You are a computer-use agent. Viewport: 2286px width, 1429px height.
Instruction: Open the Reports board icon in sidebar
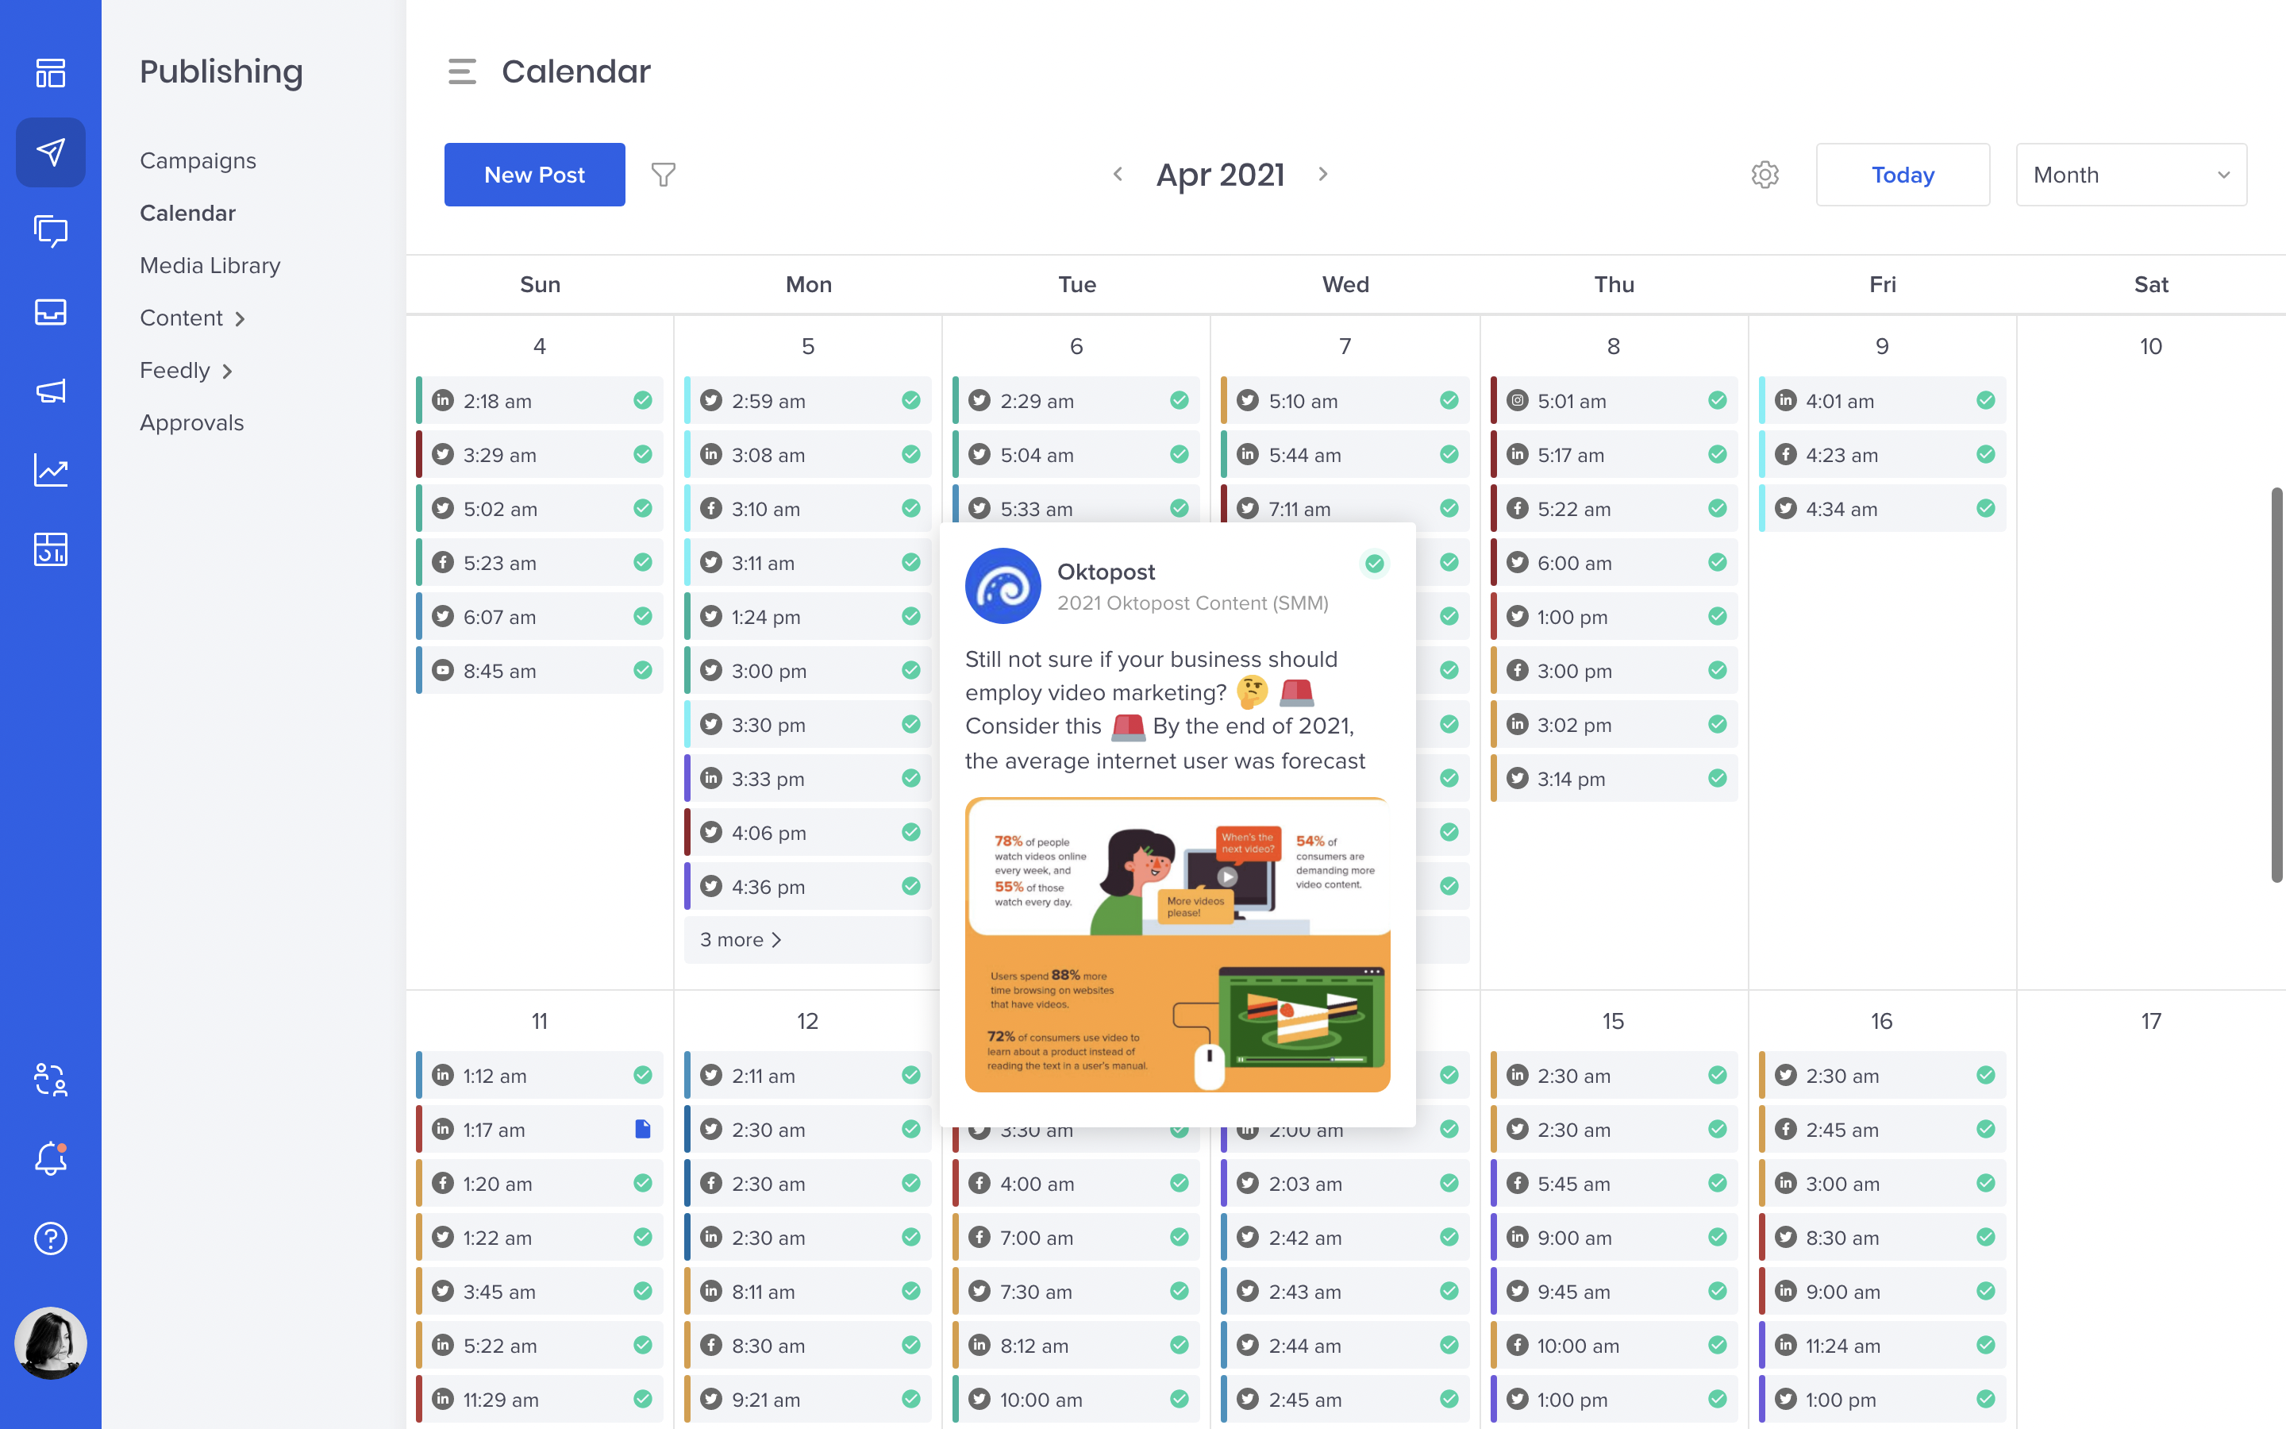point(51,549)
